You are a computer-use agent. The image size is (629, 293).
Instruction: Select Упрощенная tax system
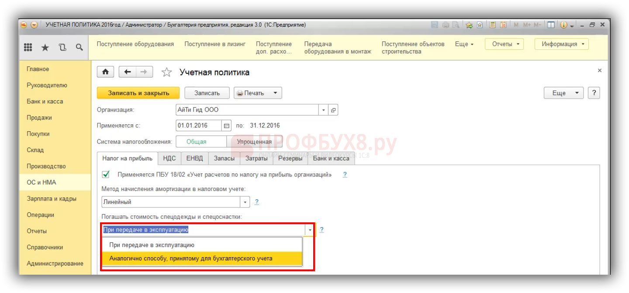(254, 141)
